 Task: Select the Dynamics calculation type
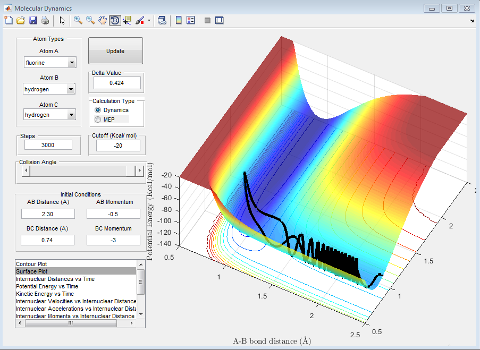(x=98, y=110)
